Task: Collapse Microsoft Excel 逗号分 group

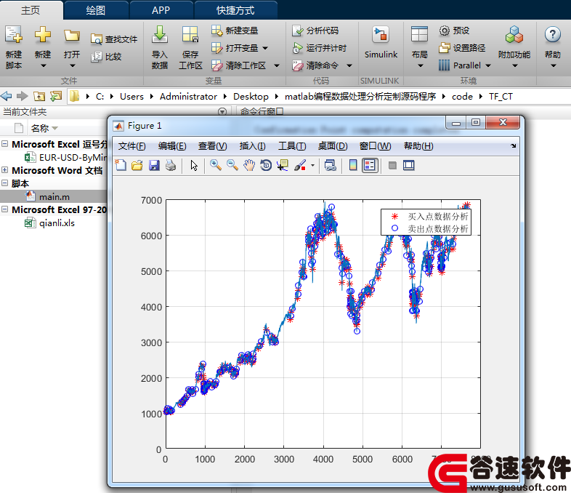Action: [x=5, y=144]
